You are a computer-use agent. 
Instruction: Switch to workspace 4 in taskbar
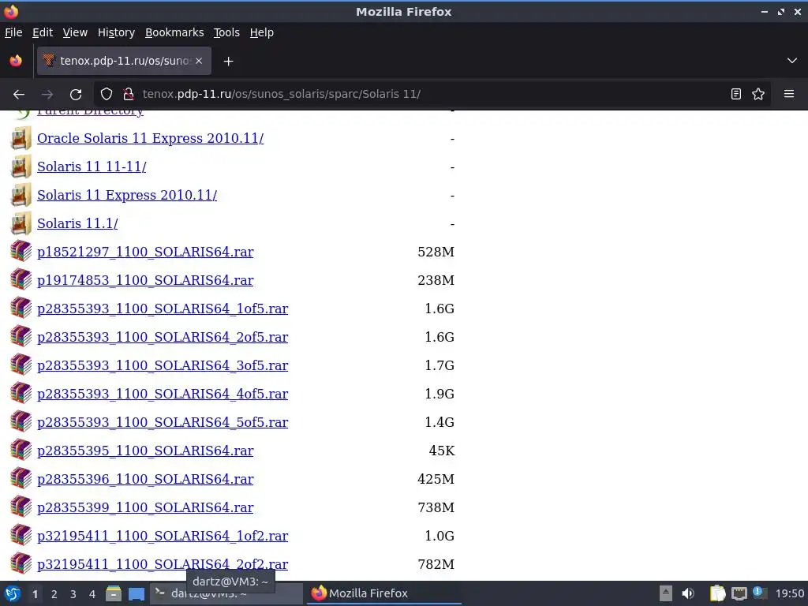click(x=92, y=594)
